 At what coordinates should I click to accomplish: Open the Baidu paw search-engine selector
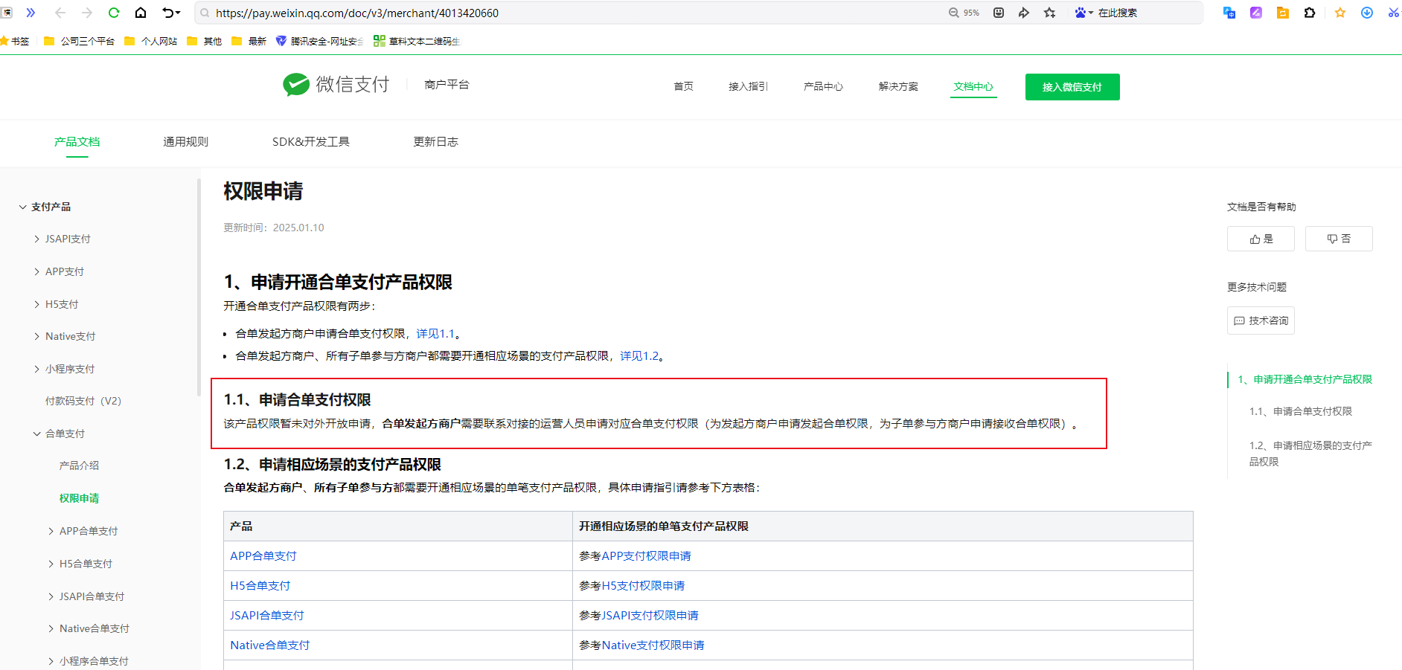1083,13
